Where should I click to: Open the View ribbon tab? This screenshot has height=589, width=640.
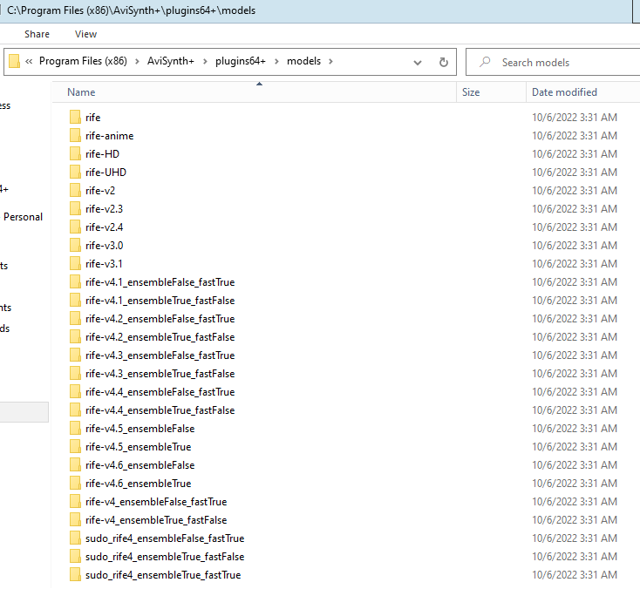[85, 34]
